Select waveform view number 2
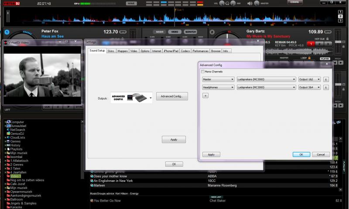The width and height of the screenshot is (349, 209). click(x=340, y=16)
